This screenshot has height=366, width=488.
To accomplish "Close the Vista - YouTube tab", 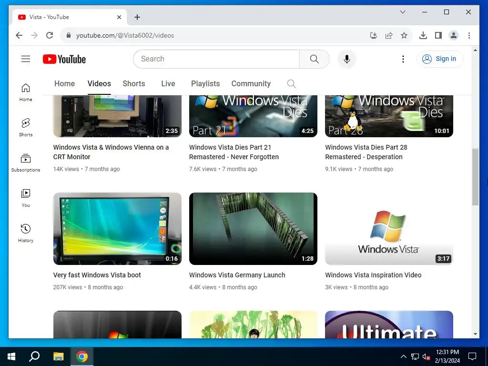I will point(119,17).
